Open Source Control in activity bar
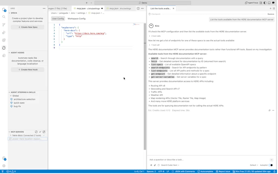The width and height of the screenshot is (278, 174). 4,25
